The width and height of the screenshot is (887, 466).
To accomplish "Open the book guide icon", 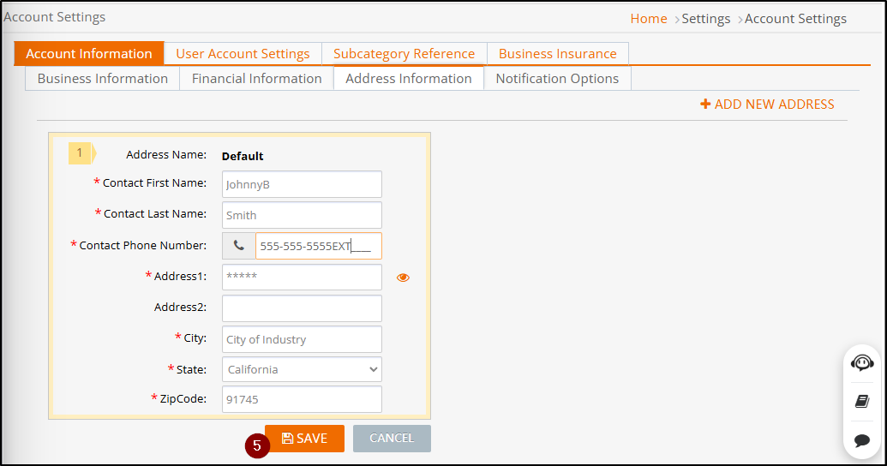I will click(862, 402).
